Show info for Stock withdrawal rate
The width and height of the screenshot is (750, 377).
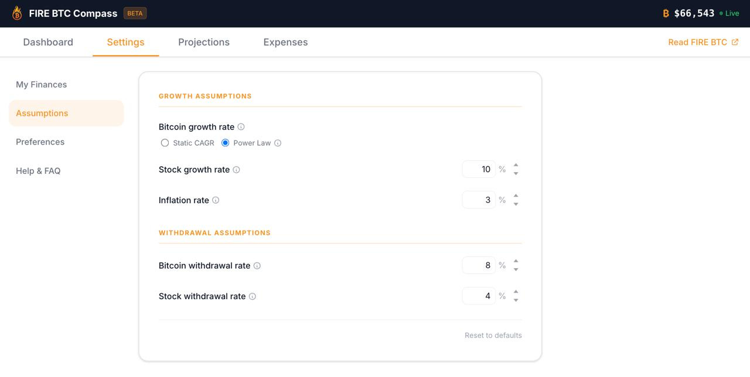[253, 296]
